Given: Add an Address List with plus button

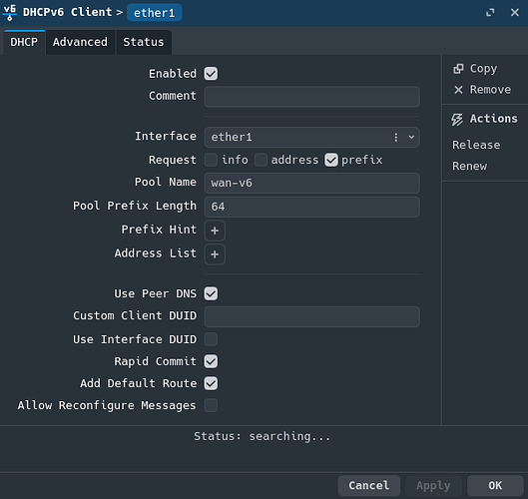Looking at the screenshot, I should click(x=215, y=254).
